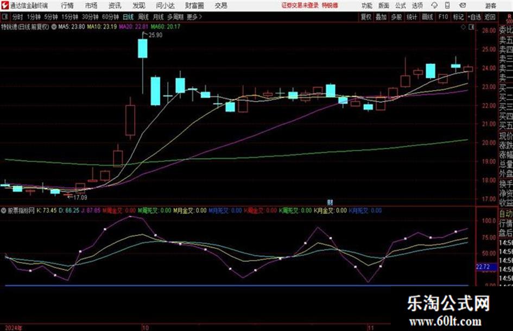513x331 pixels.
Task: Open the 问小达 menu
Action: pyautogui.click(x=165, y=5)
